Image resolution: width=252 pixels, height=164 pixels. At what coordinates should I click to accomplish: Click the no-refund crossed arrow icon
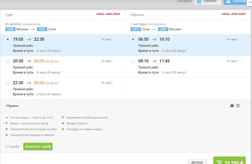click(238, 106)
